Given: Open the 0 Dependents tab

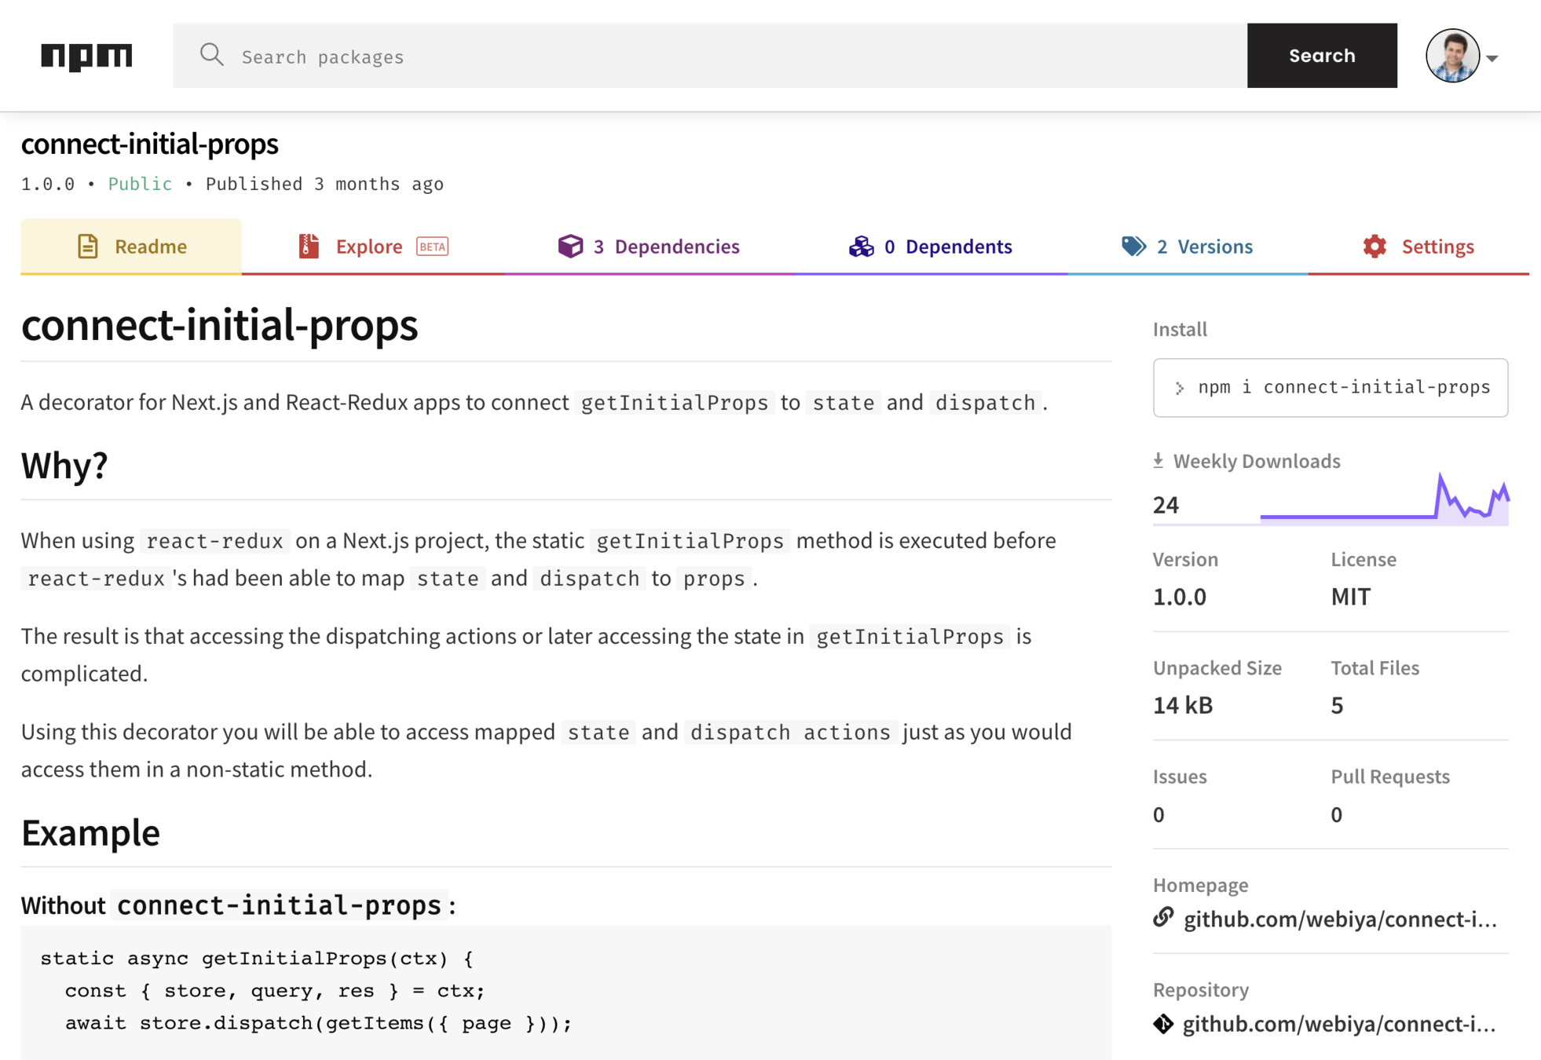Looking at the screenshot, I should point(947,247).
